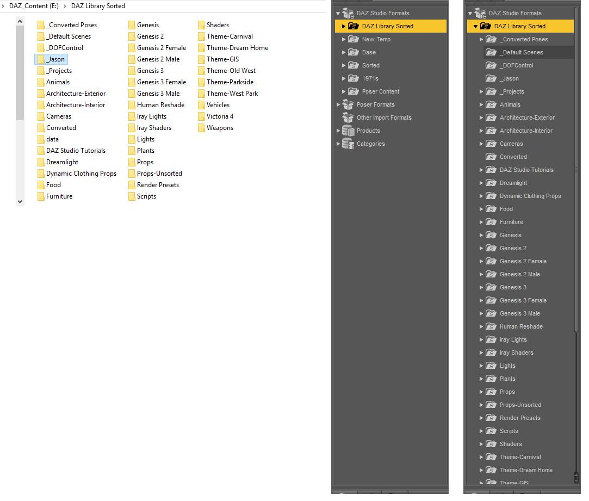Viewport: 589px width, 501px height.
Task: Click the _DOFControl folder icon in right panel
Action: pos(491,65)
